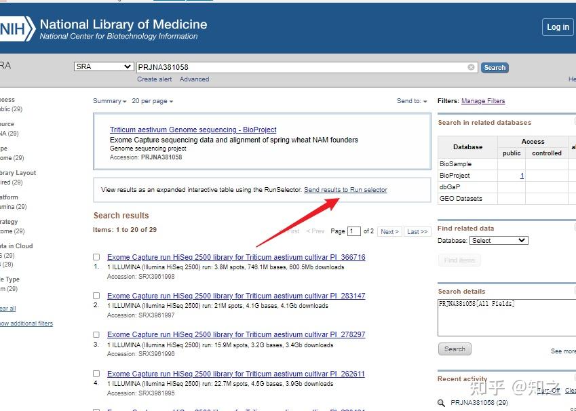The image size is (576, 411).
Task: Click Clear all filters link
Action: pyautogui.click(x=7, y=309)
